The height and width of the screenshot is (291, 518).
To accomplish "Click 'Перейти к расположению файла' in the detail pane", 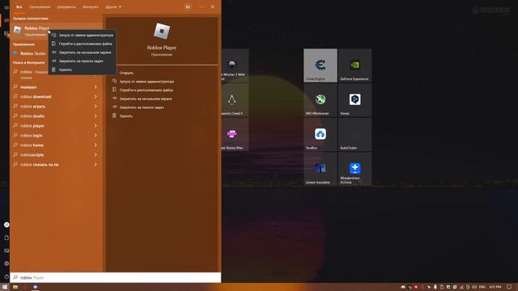I will point(146,90).
